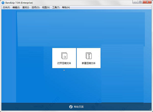Open the 工具(T) menu
This screenshot has width=153, height=112.
pos(56,7)
